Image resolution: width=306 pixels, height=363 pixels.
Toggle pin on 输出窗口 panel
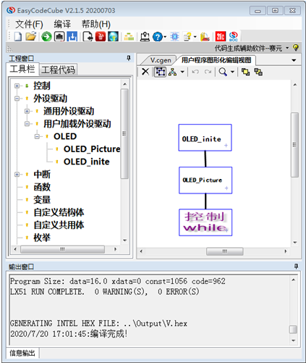point(296,267)
